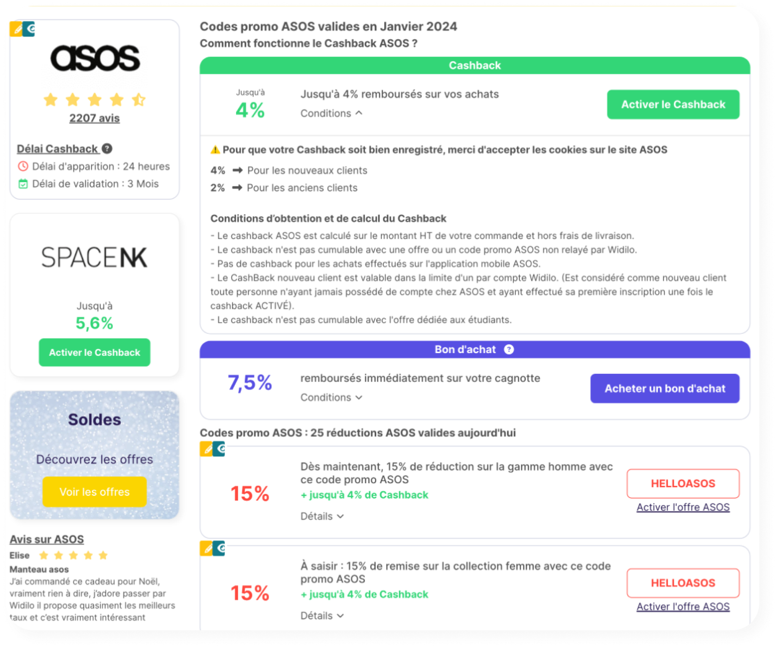
Task: Open the Avis sur ASOS link
Action: 47,539
